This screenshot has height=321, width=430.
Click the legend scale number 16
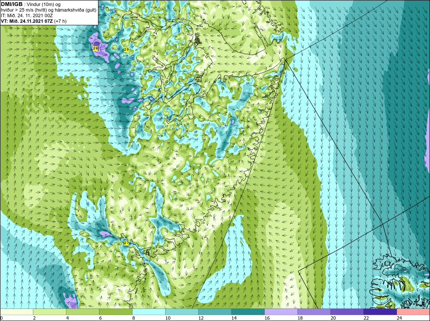coord(267,318)
